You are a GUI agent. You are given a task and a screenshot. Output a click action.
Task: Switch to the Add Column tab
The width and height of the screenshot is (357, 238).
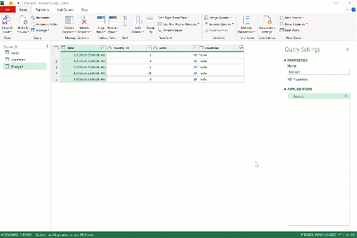(x=65, y=10)
